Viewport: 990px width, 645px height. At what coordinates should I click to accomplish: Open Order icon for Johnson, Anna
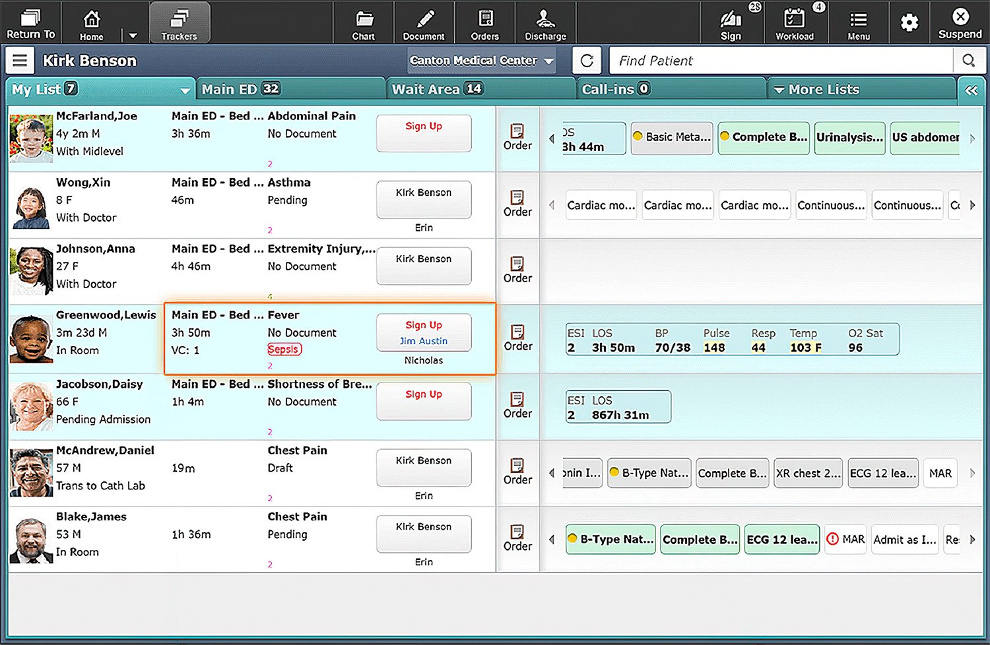point(517,270)
